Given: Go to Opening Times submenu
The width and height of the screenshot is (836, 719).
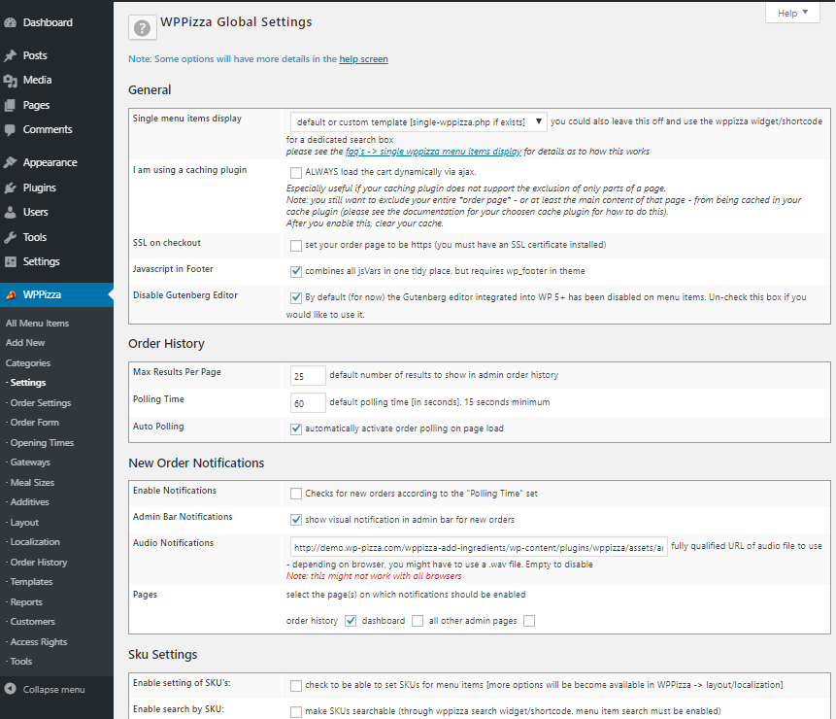Looking at the screenshot, I should click(x=41, y=443).
